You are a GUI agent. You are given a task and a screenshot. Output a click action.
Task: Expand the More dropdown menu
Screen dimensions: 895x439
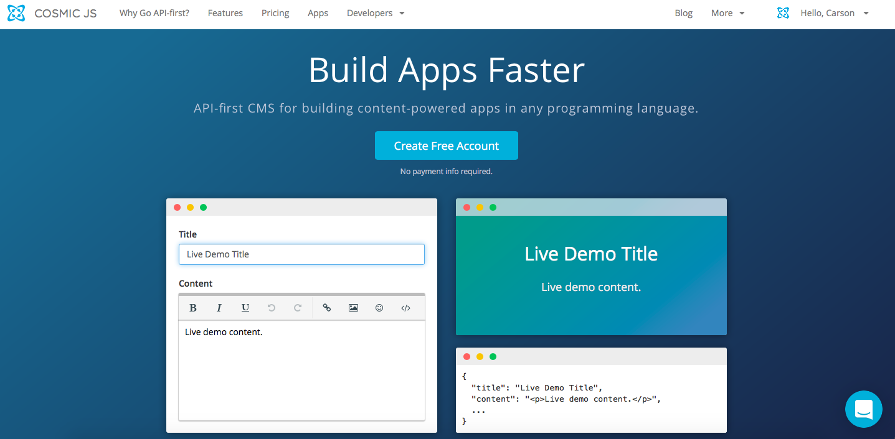coord(727,13)
